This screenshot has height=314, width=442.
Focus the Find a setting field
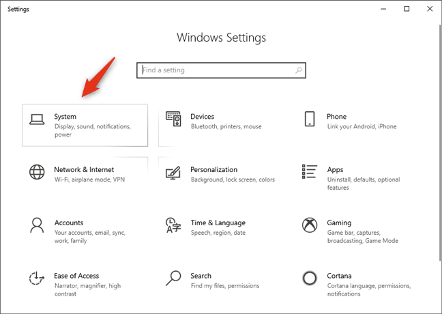coord(221,70)
